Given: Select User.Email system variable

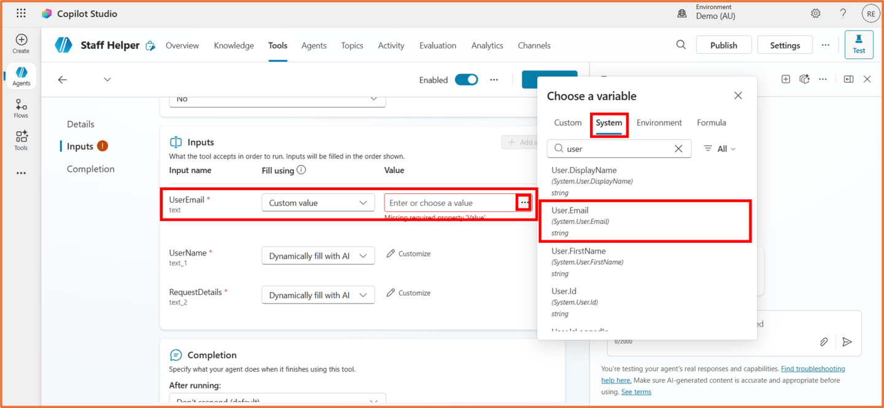Looking at the screenshot, I should coord(645,221).
